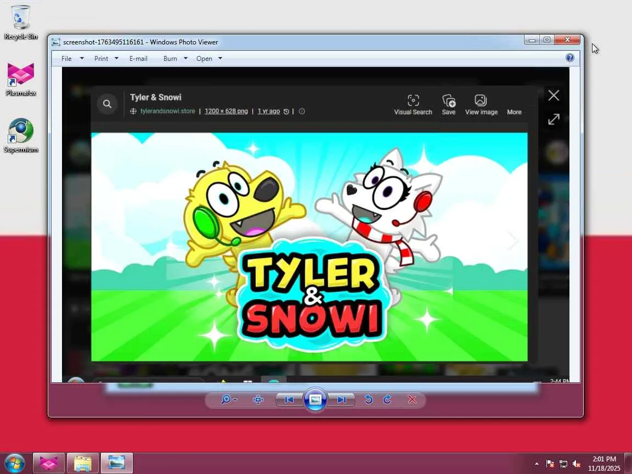
Task: Click the Save icon in image
Action: pyautogui.click(x=449, y=100)
